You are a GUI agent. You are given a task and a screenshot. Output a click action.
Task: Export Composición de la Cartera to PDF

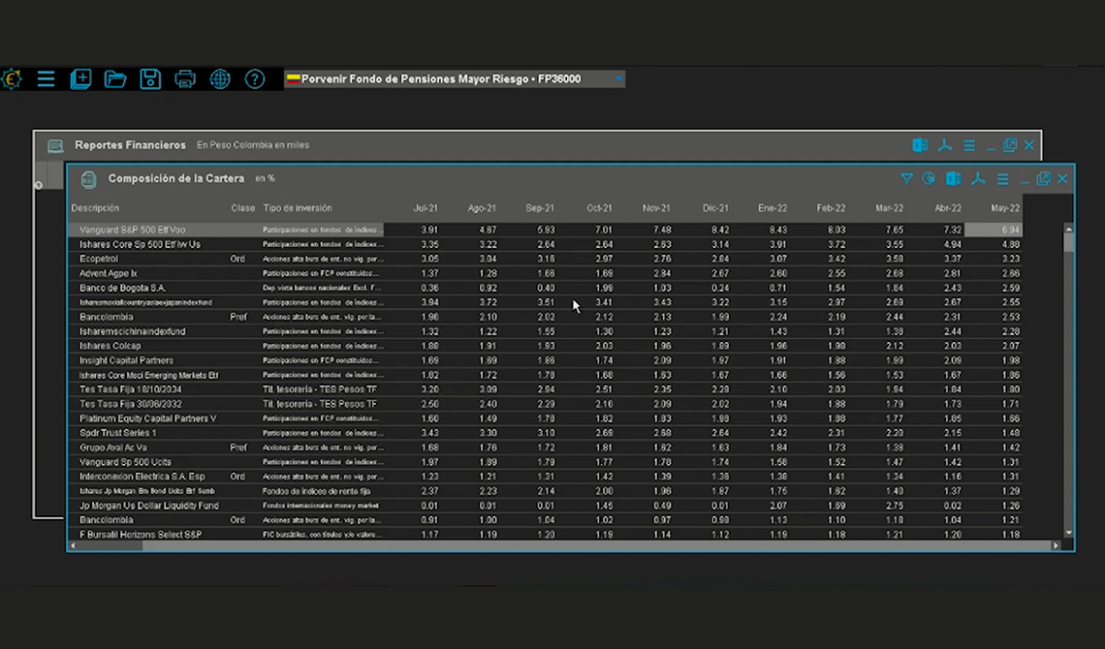978,179
